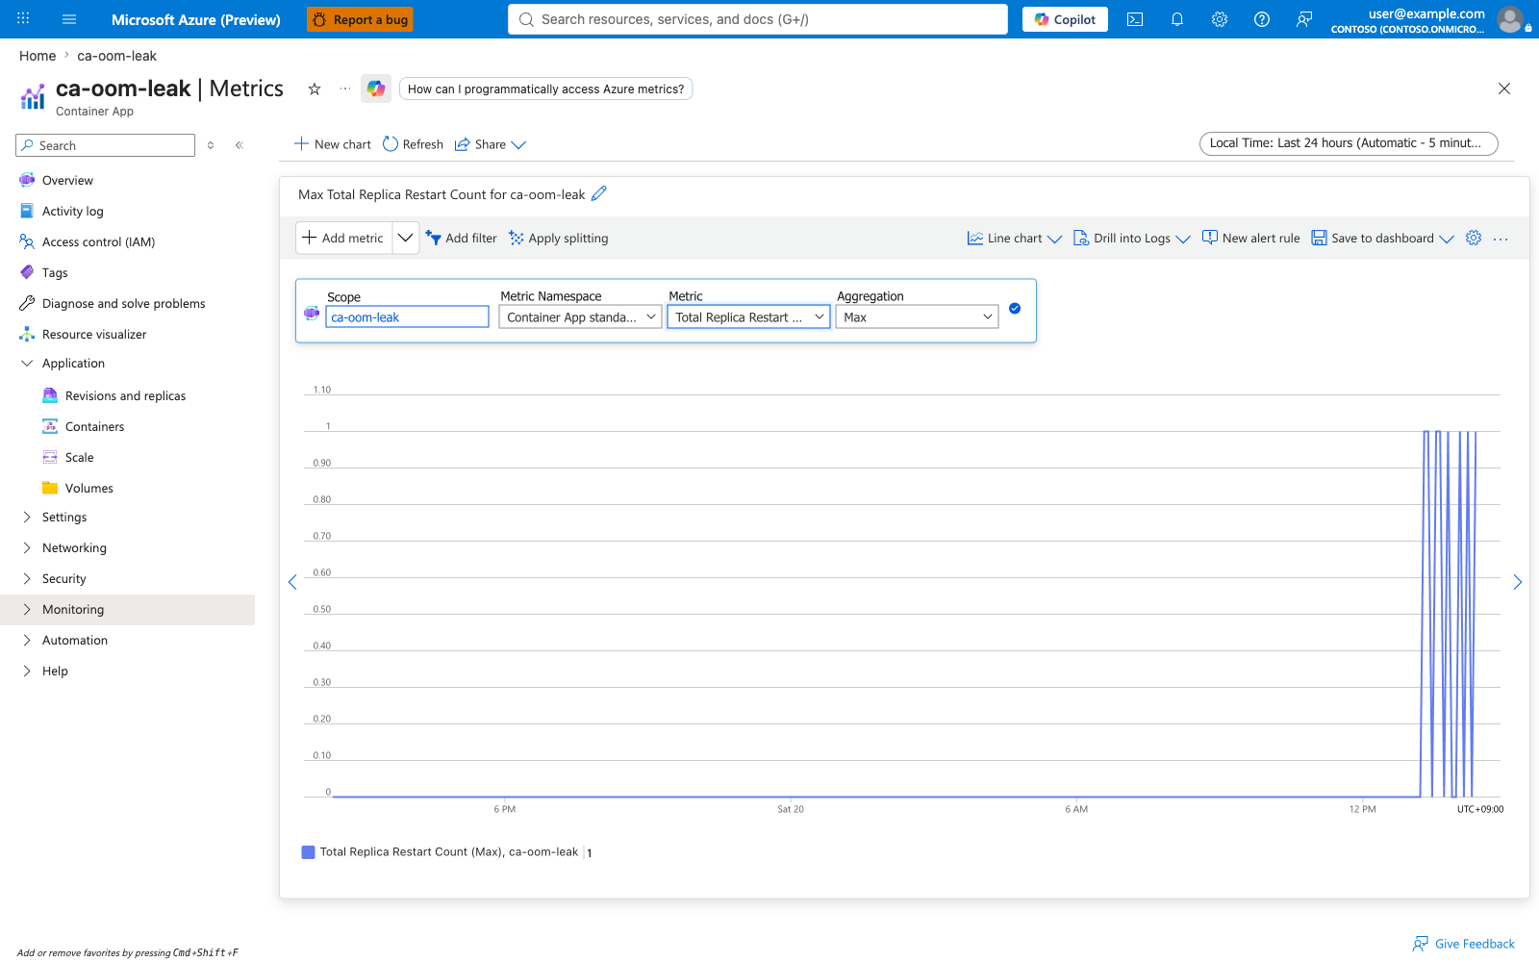Open the notifications bell
Screen dimensions: 1539x962
(x=1177, y=19)
